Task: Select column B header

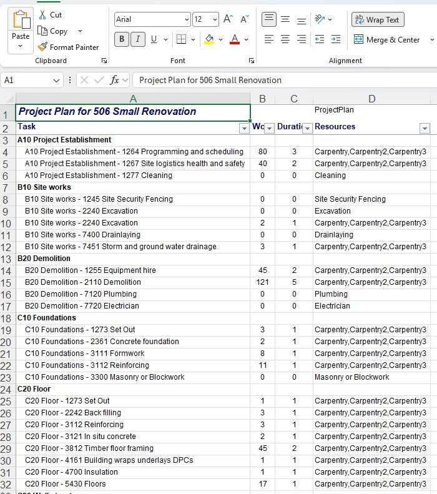Action: 262,99
